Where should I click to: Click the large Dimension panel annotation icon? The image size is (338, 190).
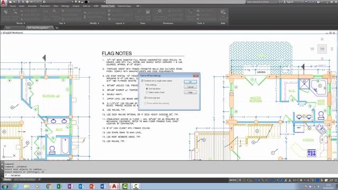[x=159, y=12]
